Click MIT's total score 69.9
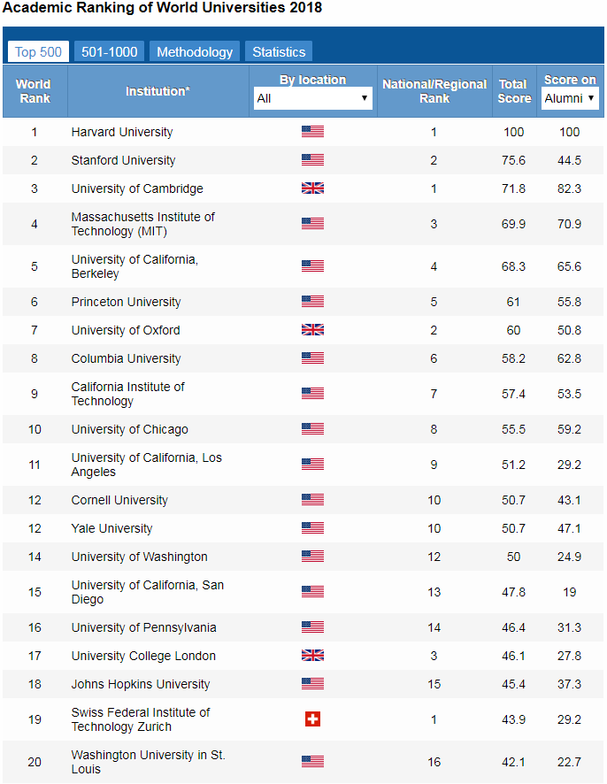The height and width of the screenshot is (784, 607). click(513, 224)
